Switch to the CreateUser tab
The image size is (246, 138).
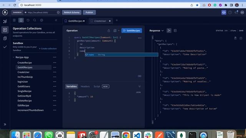click(101, 21)
